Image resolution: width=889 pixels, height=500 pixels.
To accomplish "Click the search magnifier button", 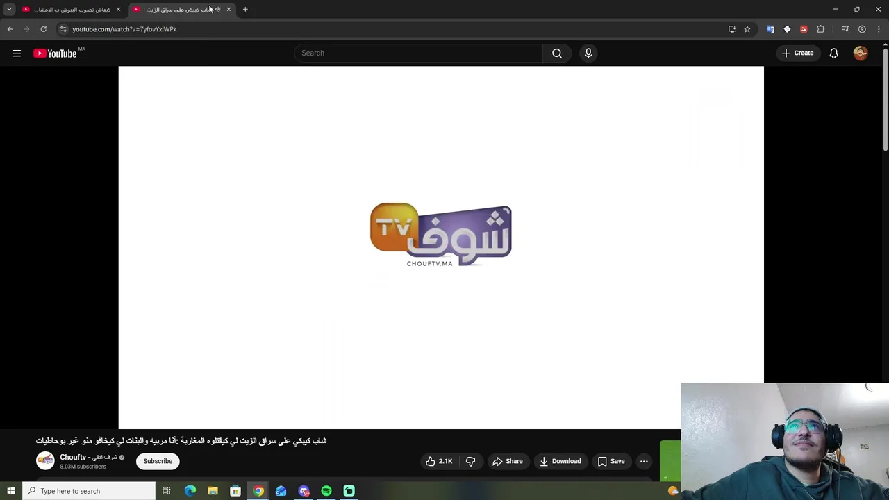I will pos(557,53).
